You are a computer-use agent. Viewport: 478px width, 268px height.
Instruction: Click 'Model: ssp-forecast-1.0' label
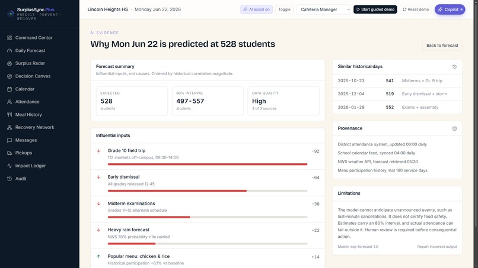358,247
